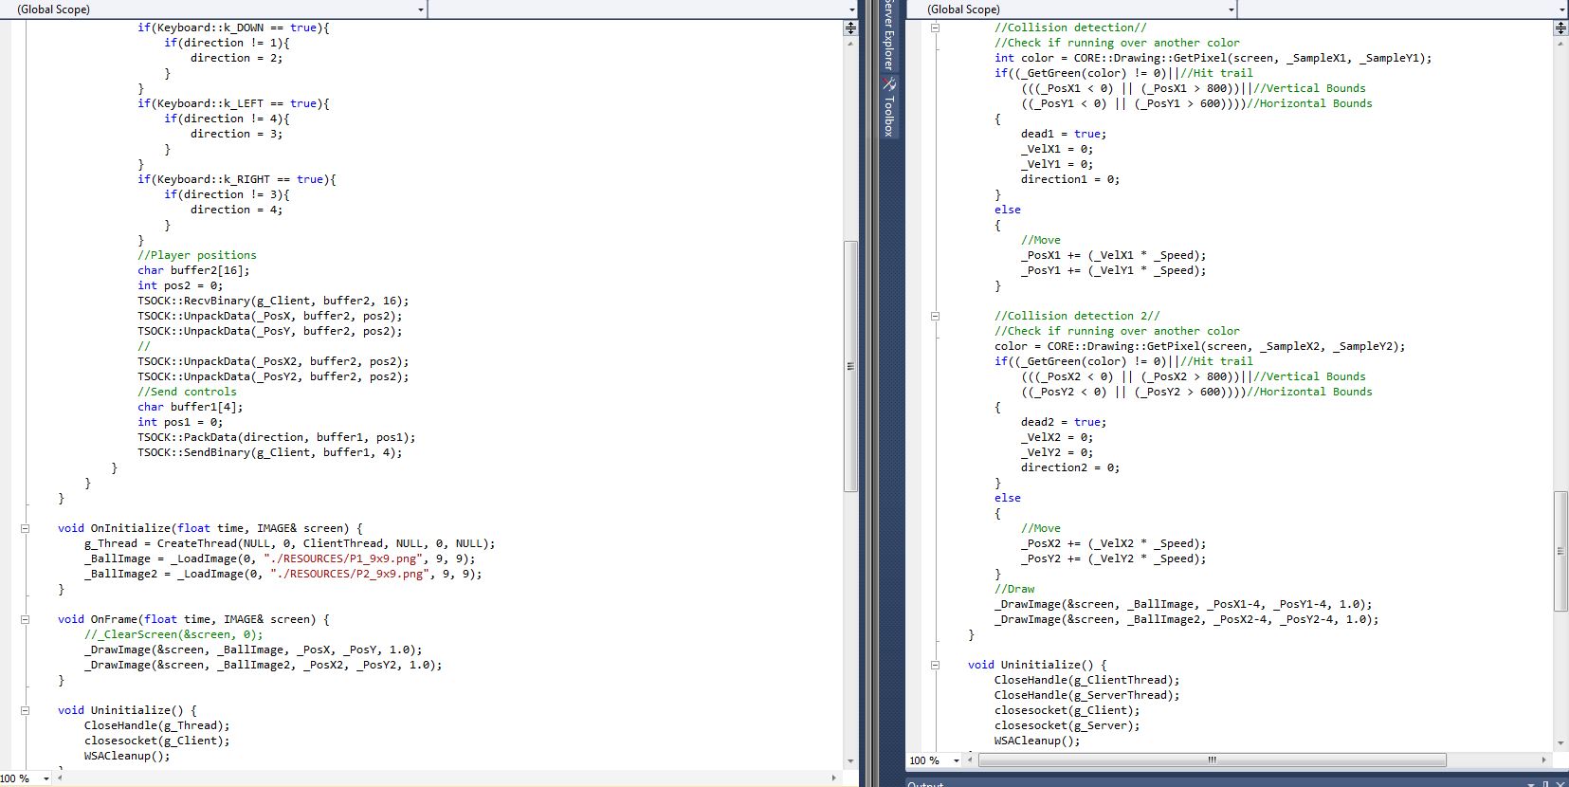Click the "//Send controls" comment

[x=187, y=392]
